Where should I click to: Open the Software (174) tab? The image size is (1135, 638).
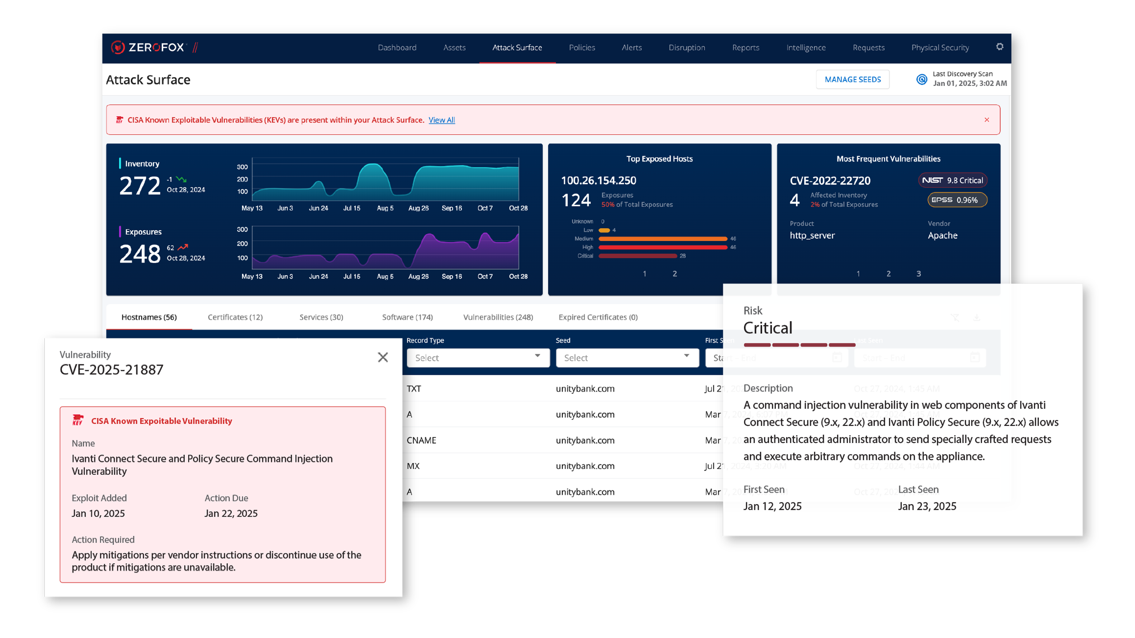pos(407,317)
